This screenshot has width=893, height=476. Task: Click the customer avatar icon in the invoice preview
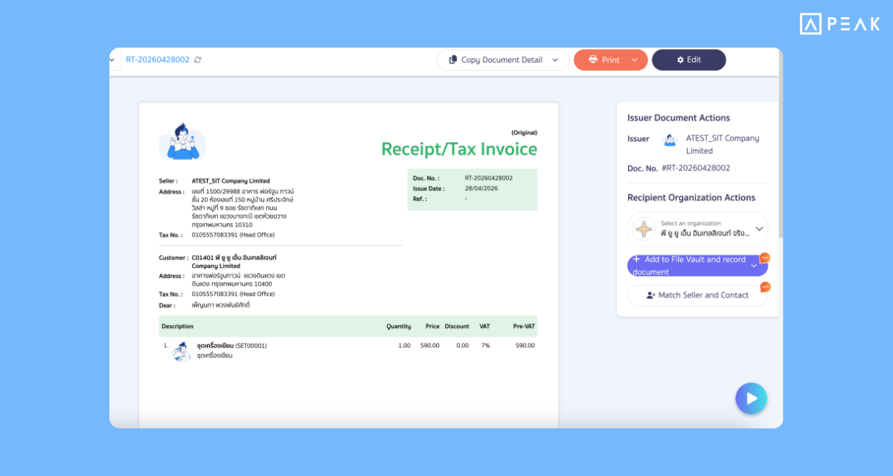pyautogui.click(x=182, y=141)
